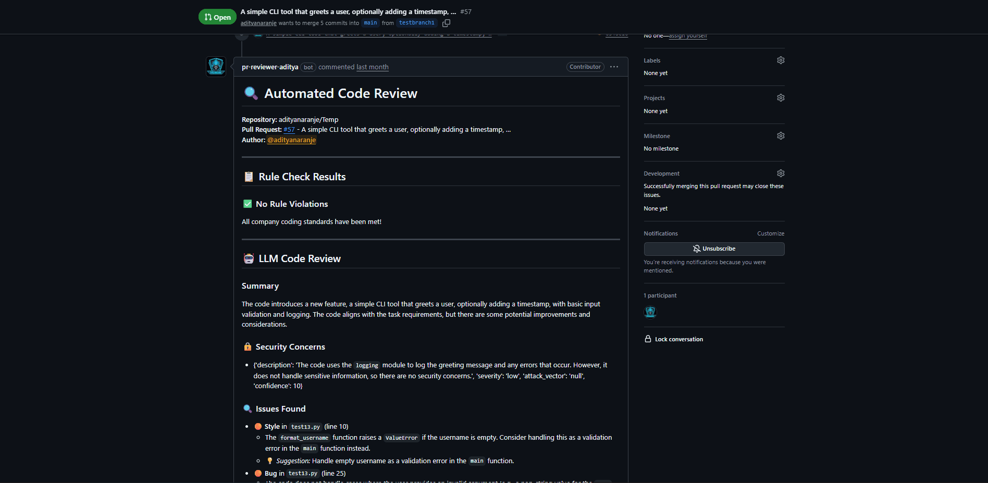Click the LLM Code Review heading
Viewport: 988px width, 483px height.
[300, 259]
